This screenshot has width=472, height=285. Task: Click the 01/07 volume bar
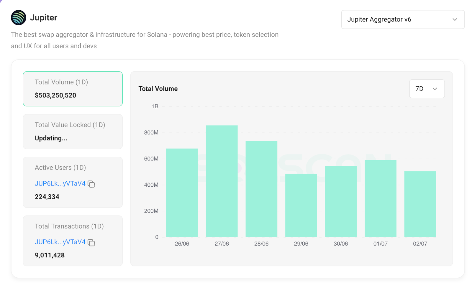click(381, 198)
